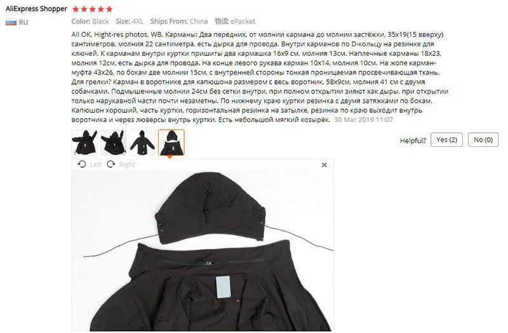Click the No (0) helpful button
This screenshot has width=508, height=333.
click(483, 140)
